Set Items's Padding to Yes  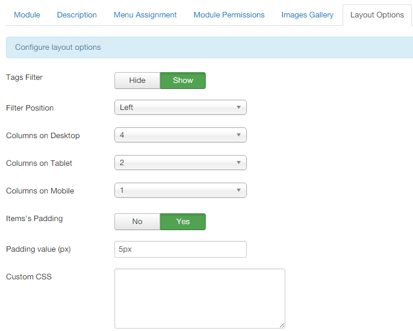pyautogui.click(x=183, y=222)
